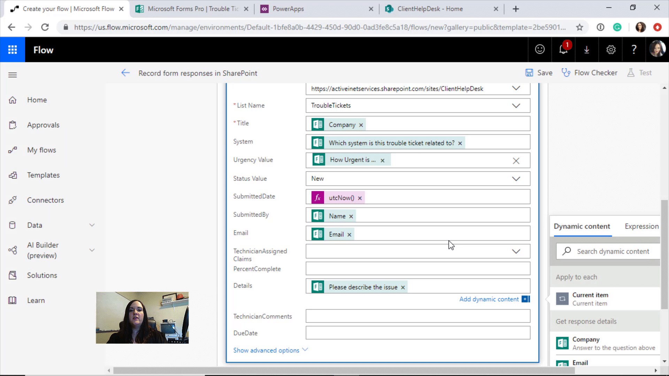Click the user profile avatar
This screenshot has height=376, width=669.
pos(657,49)
